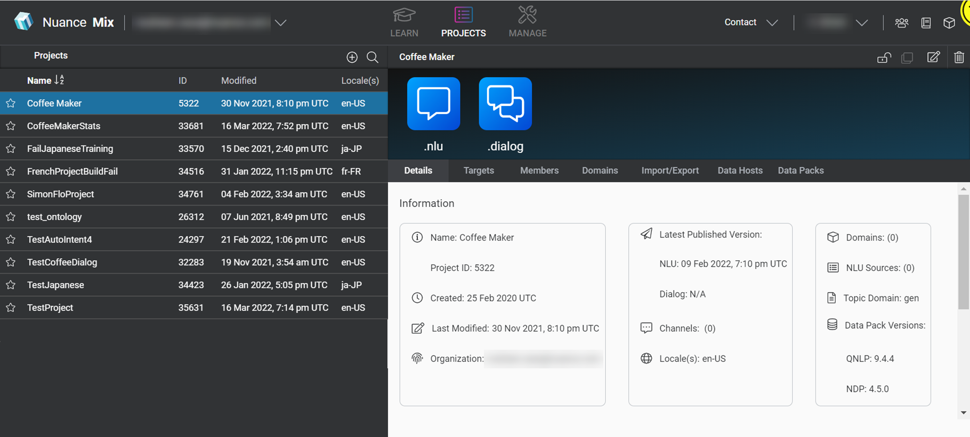Open the LEARN section
The width and height of the screenshot is (970, 437).
(x=404, y=22)
